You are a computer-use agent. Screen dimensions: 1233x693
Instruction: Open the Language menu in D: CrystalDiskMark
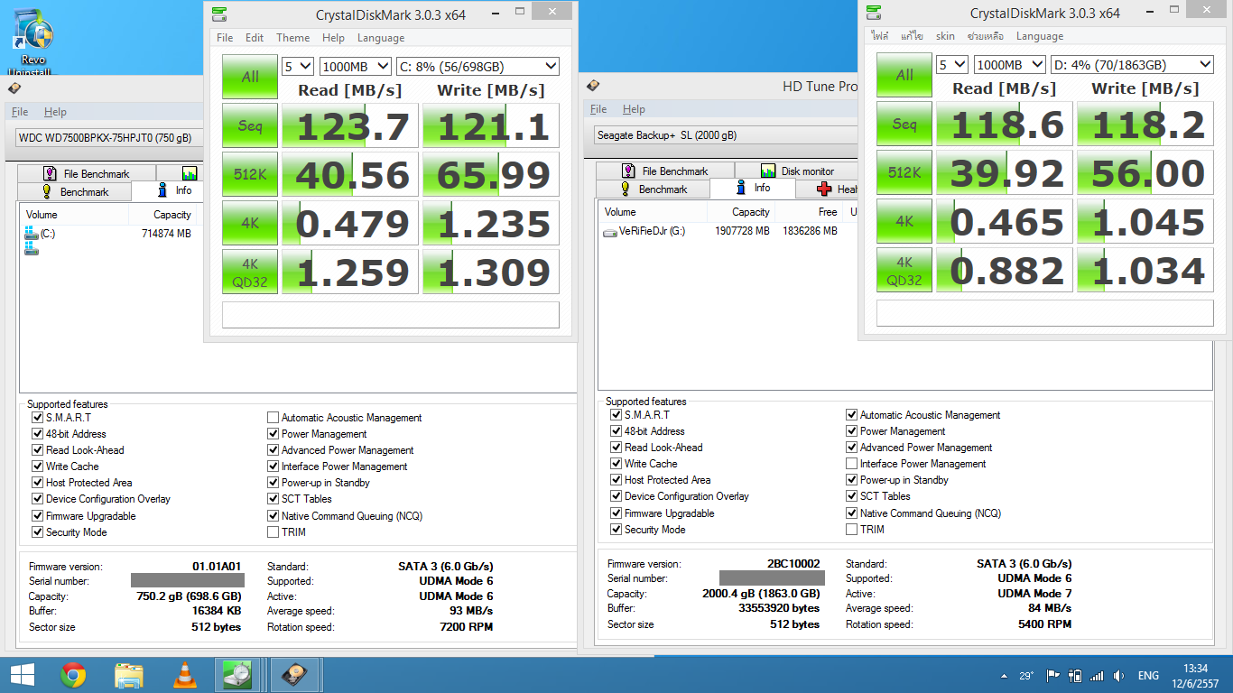click(x=1039, y=36)
